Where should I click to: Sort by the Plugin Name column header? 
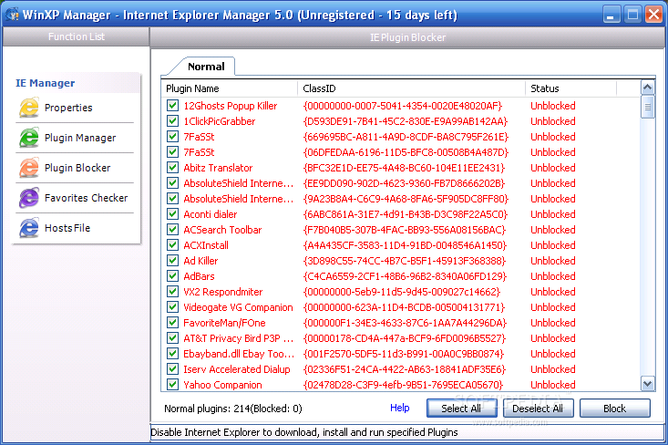point(230,88)
